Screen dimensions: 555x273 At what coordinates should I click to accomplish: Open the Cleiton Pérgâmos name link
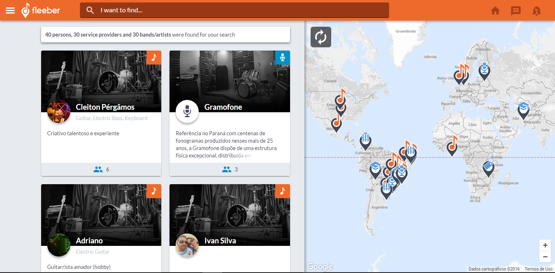pyautogui.click(x=105, y=107)
